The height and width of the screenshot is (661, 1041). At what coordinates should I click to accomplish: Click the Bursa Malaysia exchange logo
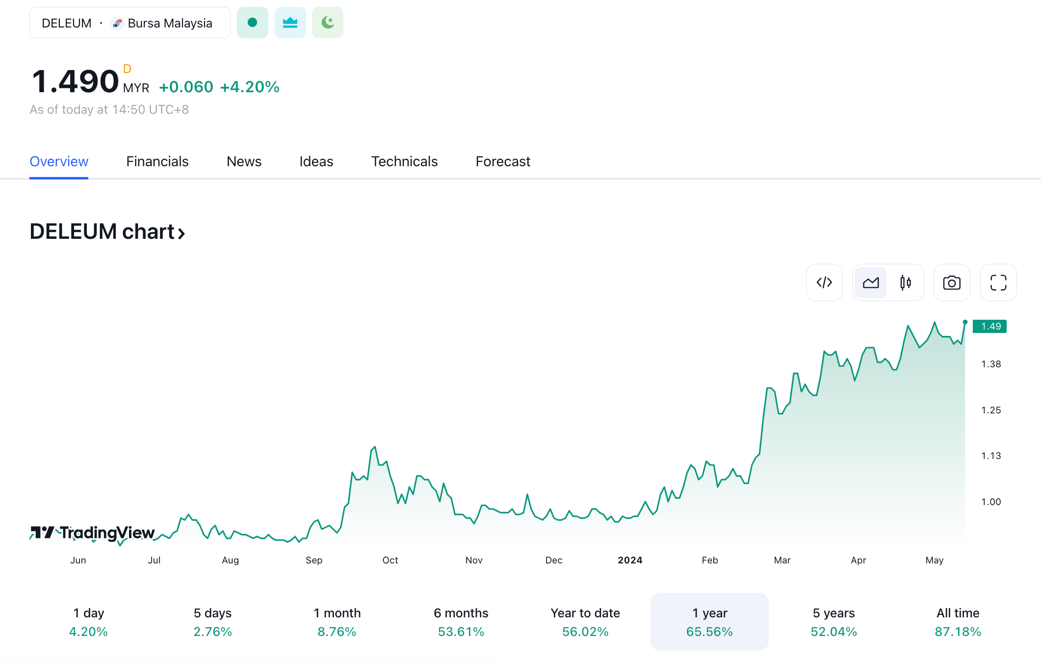click(x=117, y=23)
